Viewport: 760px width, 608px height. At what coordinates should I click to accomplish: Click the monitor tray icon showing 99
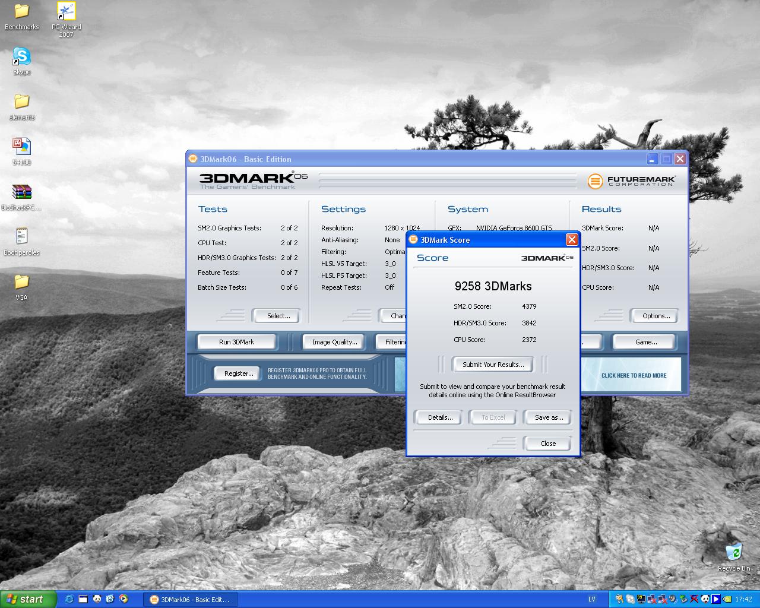641,599
